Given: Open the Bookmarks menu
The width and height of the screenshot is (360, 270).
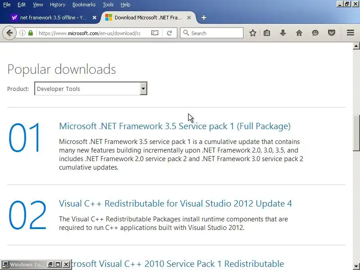Looking at the screenshot, I should [x=84, y=4].
